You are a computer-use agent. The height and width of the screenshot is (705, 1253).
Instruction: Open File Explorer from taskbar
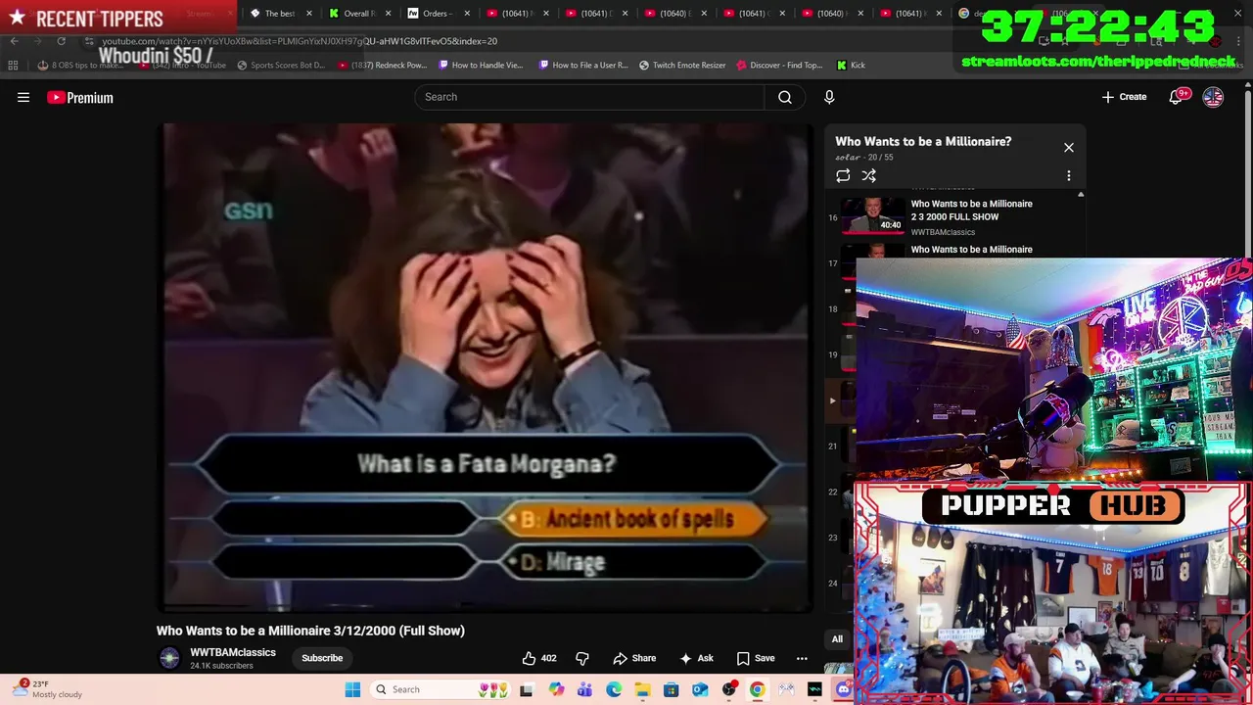tap(642, 689)
